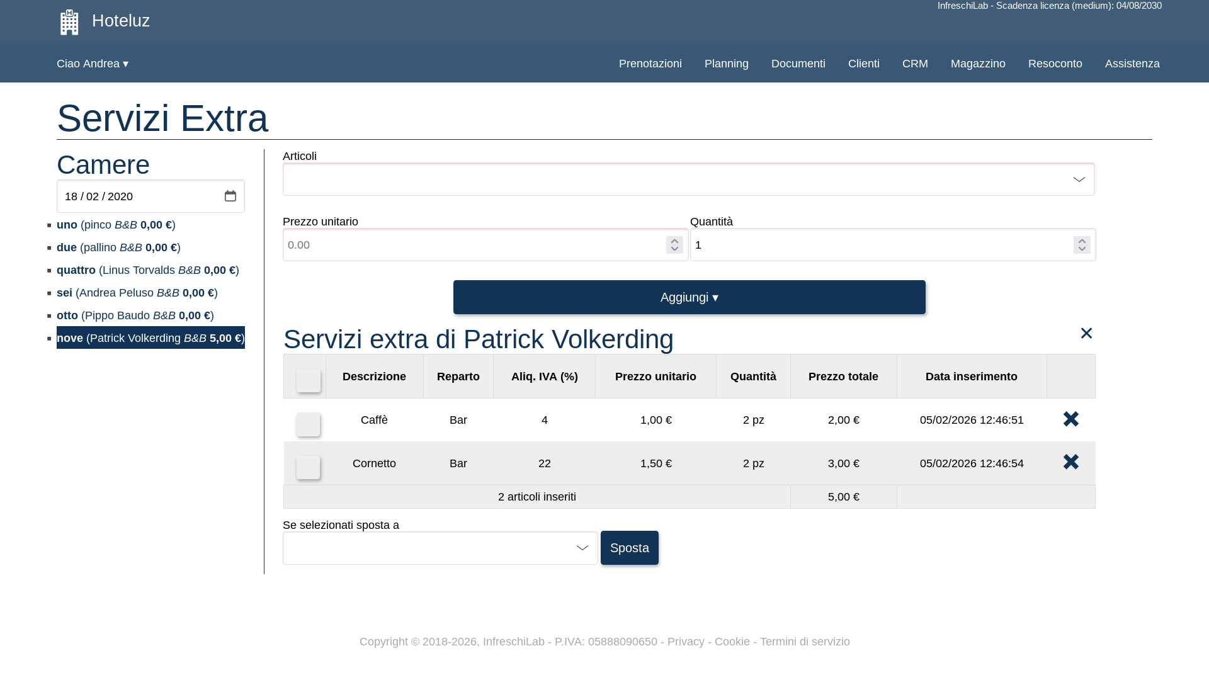The width and height of the screenshot is (1209, 680).
Task: Decrease Prezzo unitario with stepper down arrow
Action: point(674,249)
